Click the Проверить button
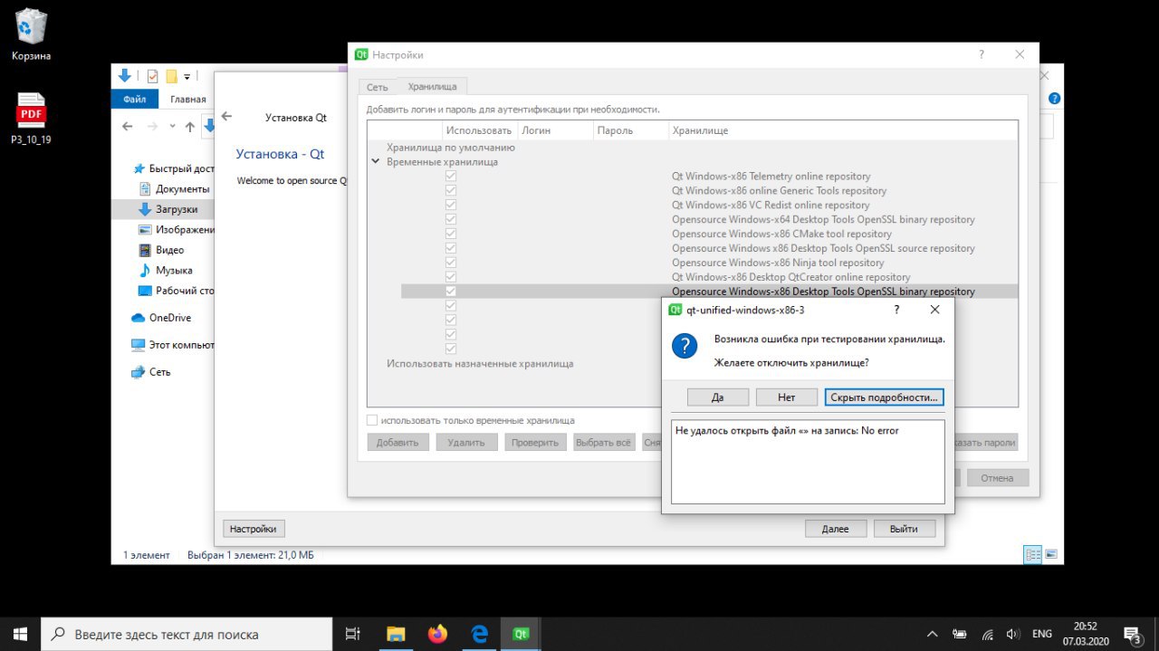 point(536,443)
